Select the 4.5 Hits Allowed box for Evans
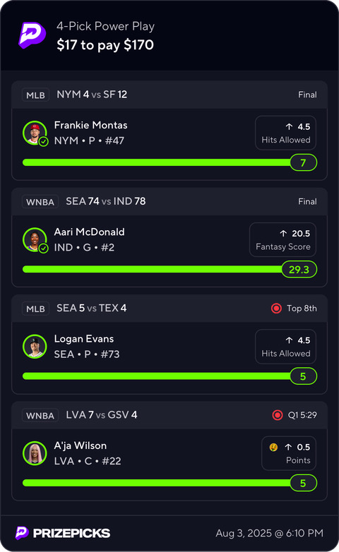This screenshot has width=339, height=552. click(285, 347)
